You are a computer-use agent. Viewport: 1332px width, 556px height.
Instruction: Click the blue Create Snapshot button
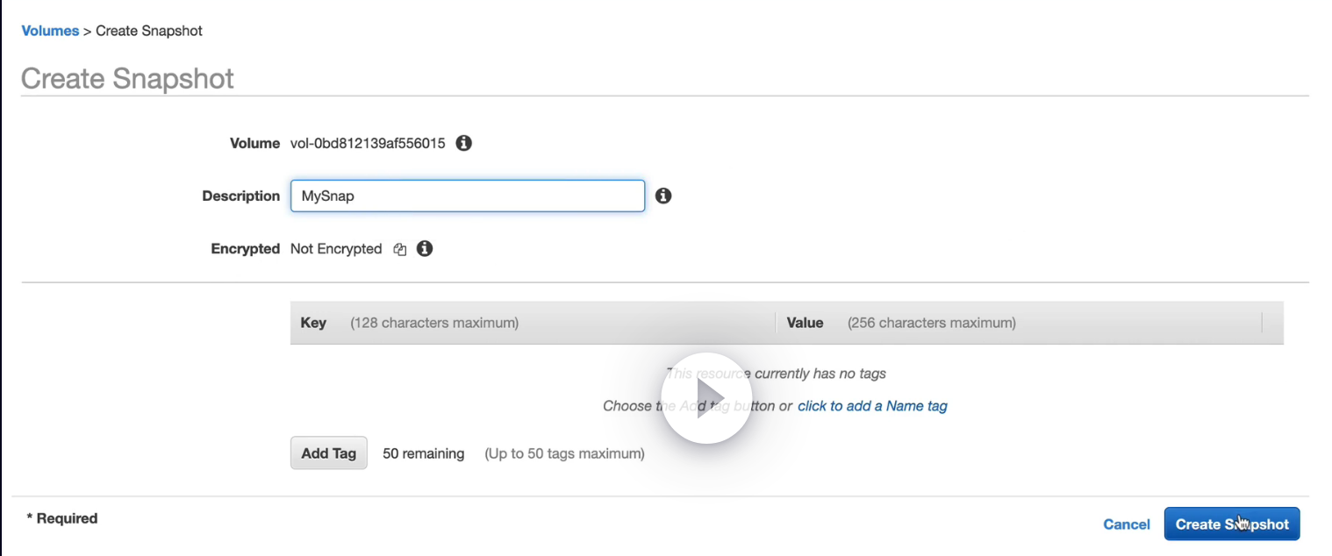[1231, 524]
